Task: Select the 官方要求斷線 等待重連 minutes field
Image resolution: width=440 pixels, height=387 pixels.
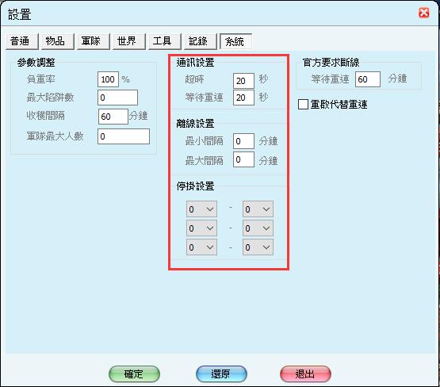Action: (368, 79)
